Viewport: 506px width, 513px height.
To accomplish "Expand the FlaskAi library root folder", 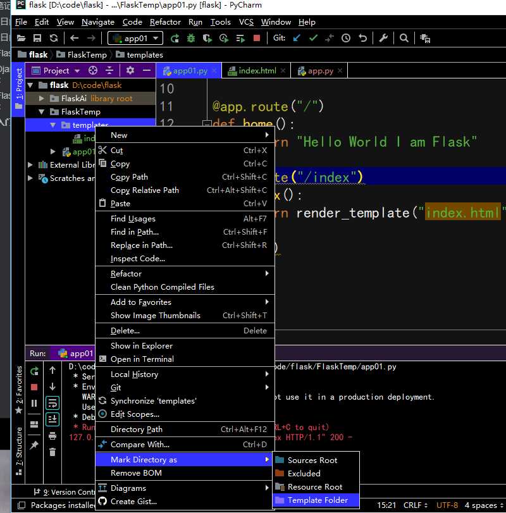I will [42, 99].
